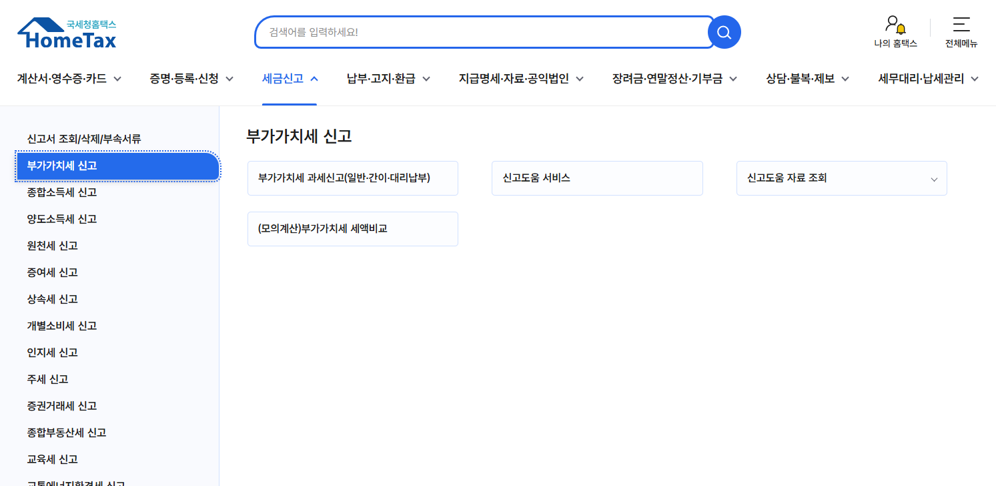Select 종합소득세 신고 in the sidebar
Screen dimensions: 996x486
(62, 192)
